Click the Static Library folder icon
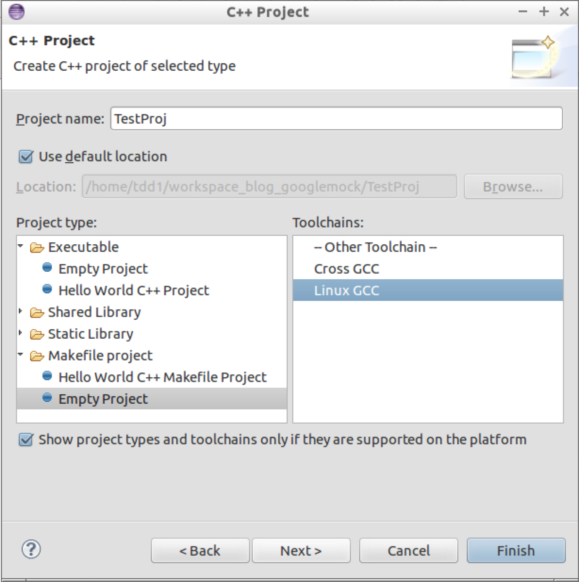The image size is (579, 582). (37, 334)
